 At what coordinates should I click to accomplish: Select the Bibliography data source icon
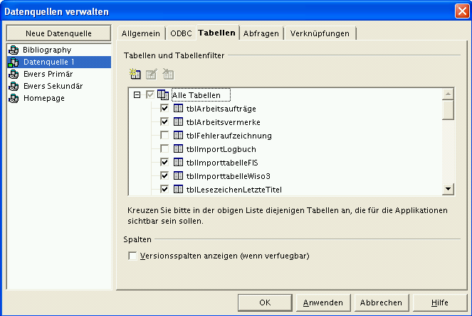(x=13, y=50)
